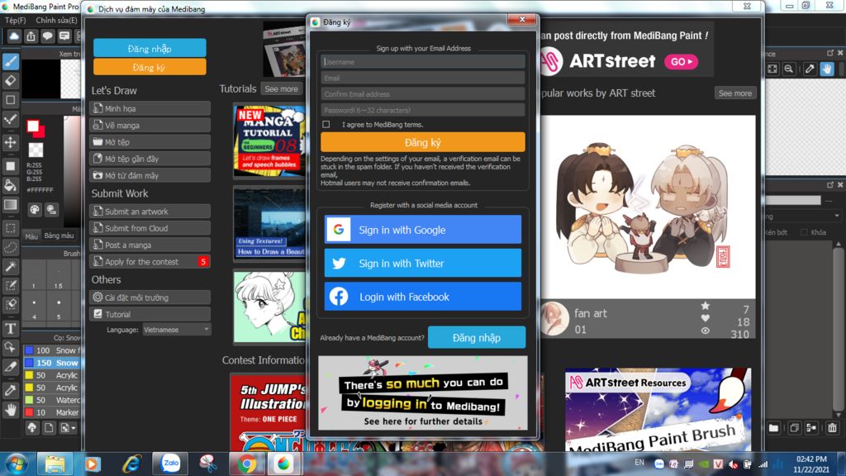The image size is (846, 476).
Task: Activate the hand icon in reference panel
Action: coord(826,69)
